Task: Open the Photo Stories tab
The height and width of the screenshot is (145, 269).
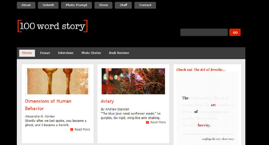Action: (91, 53)
